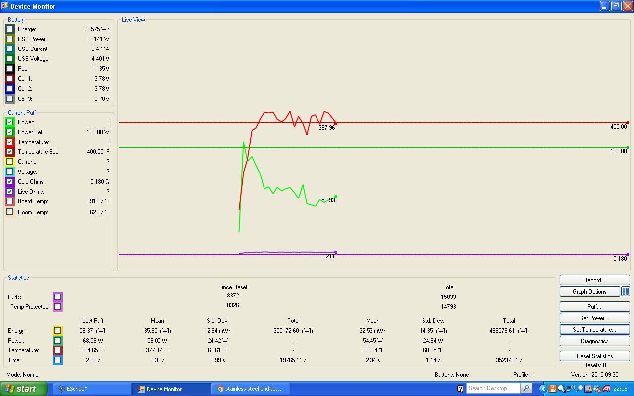Open the wireless network tray icon
This screenshot has height=396, width=634.
click(x=571, y=389)
